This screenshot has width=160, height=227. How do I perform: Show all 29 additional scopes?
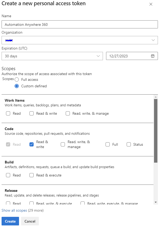pyautogui.click(x=14, y=210)
